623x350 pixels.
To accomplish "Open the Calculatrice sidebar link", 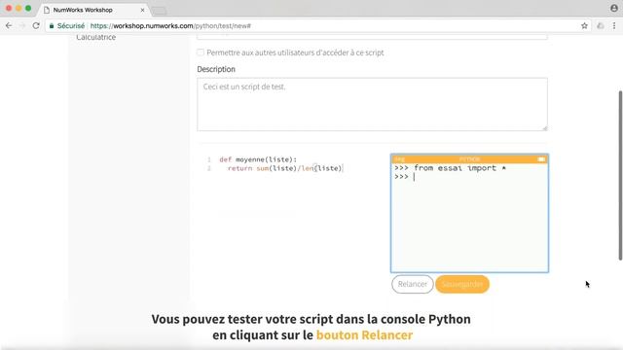I will [95, 37].
